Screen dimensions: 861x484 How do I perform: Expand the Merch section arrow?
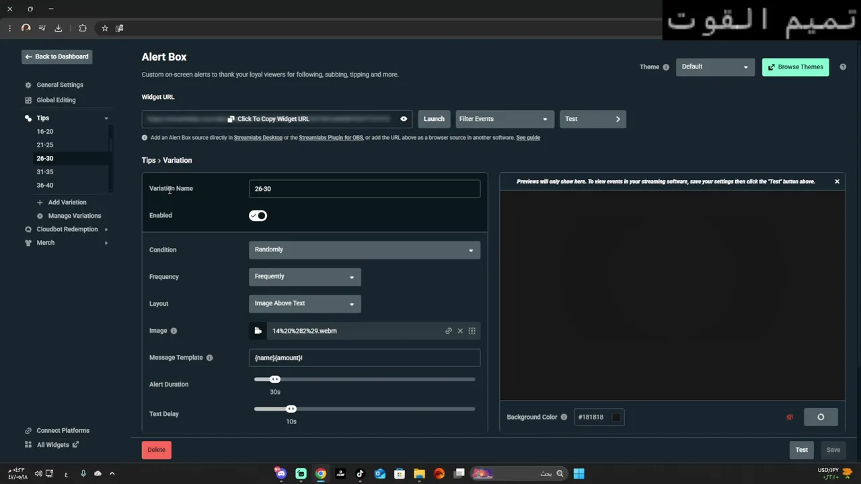(x=106, y=243)
